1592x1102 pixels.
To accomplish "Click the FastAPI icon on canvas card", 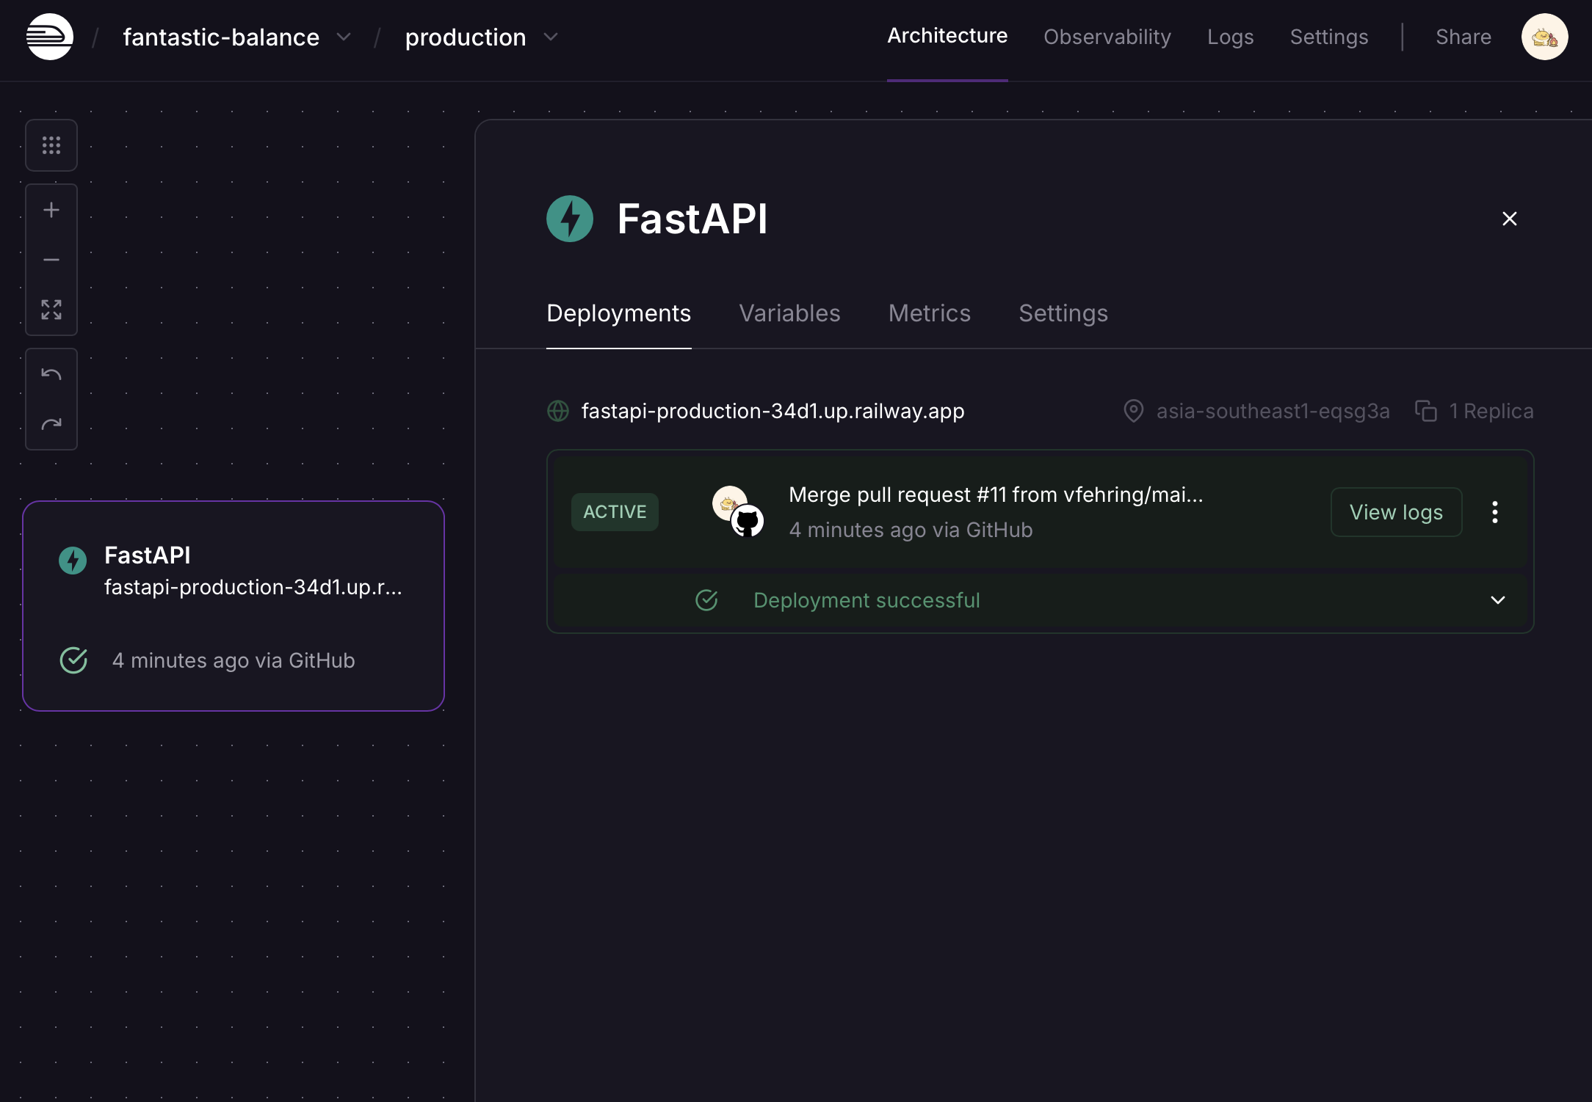I will [x=73, y=561].
